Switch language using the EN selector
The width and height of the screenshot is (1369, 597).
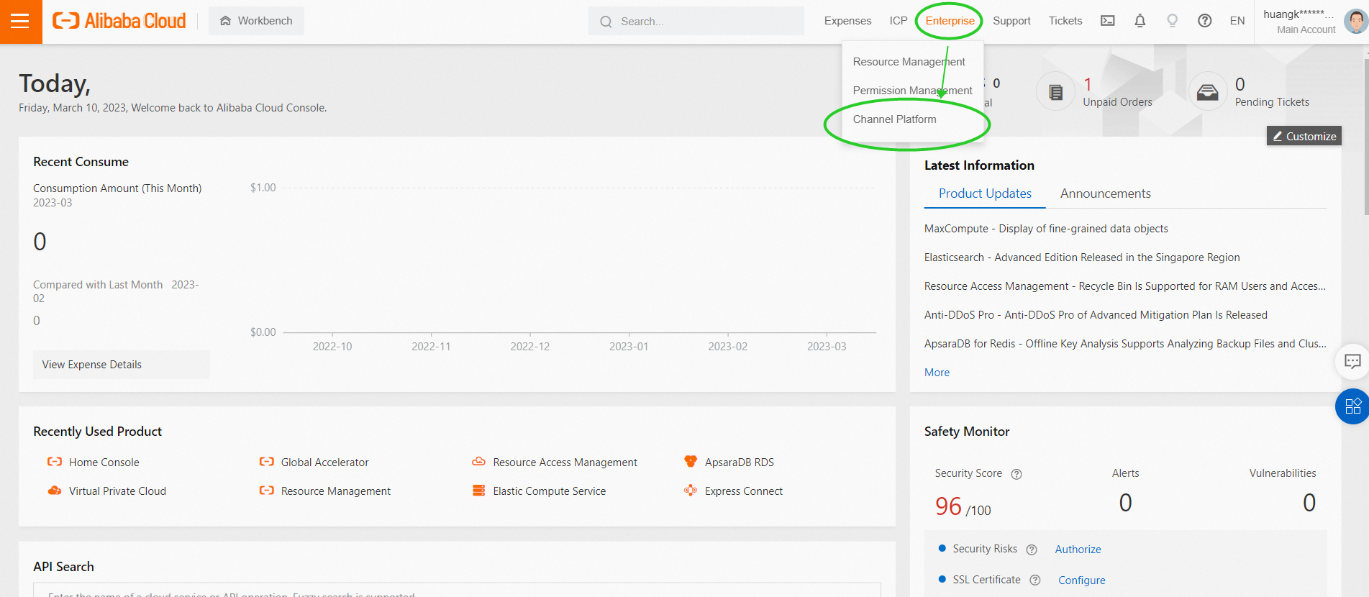pos(1237,21)
